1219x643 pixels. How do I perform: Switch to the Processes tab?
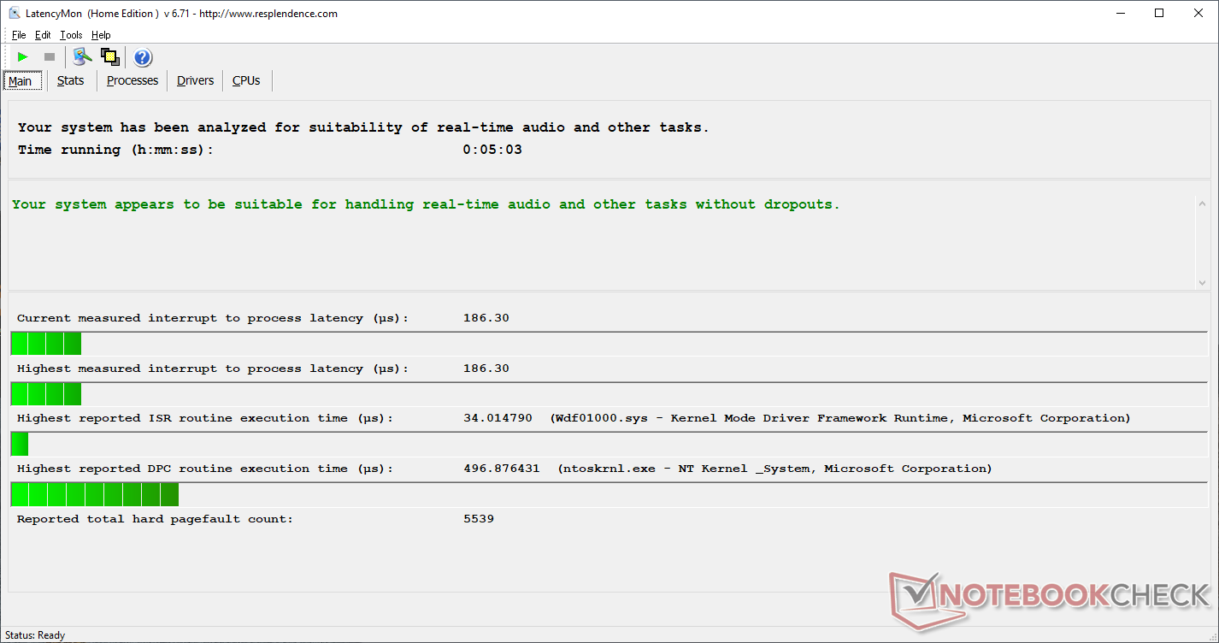(x=132, y=80)
